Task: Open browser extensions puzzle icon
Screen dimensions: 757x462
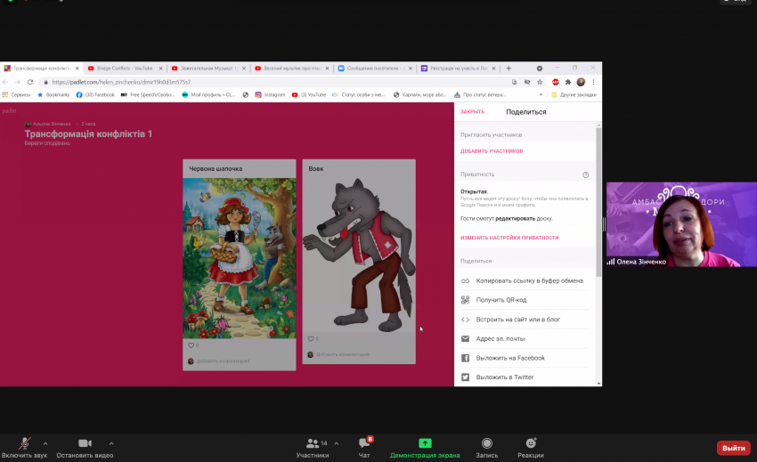Action: [x=568, y=82]
